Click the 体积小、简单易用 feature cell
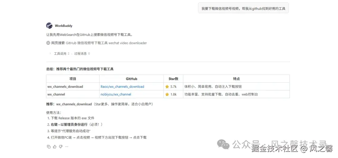This screenshot has width=338, height=158. (x=237, y=87)
